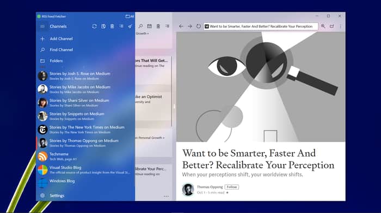The width and height of the screenshot is (381, 213).
Task: Click the calendar icon in article list toolbar
Action: (150, 26)
